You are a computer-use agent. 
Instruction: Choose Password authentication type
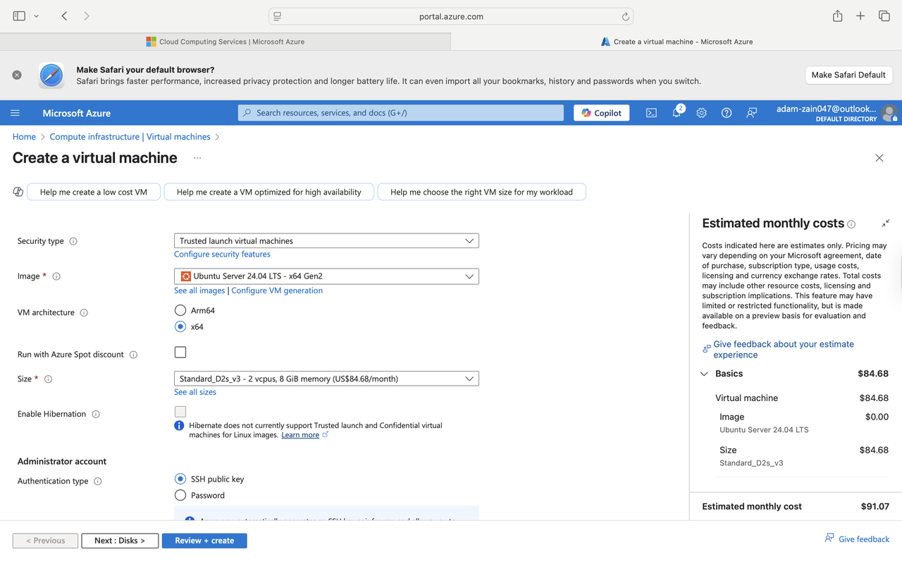click(180, 495)
